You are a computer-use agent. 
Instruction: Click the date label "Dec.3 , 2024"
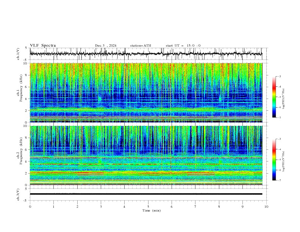click(x=106, y=45)
